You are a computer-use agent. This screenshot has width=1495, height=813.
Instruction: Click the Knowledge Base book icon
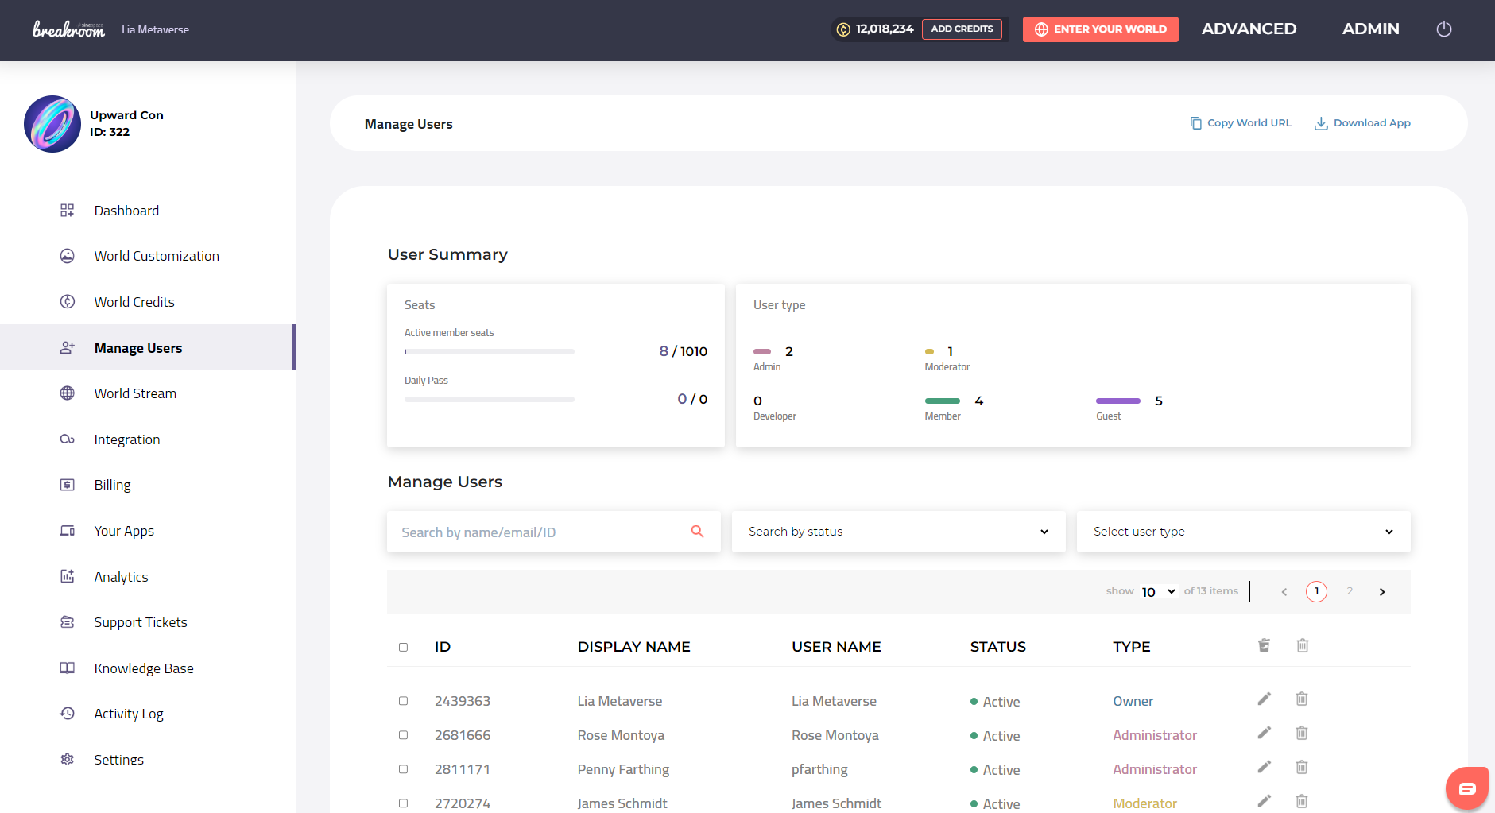click(x=68, y=668)
